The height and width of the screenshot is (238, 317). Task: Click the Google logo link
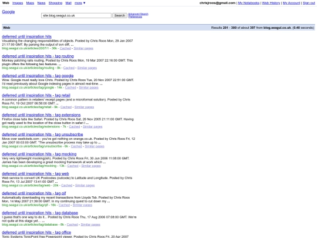[x=8, y=12]
